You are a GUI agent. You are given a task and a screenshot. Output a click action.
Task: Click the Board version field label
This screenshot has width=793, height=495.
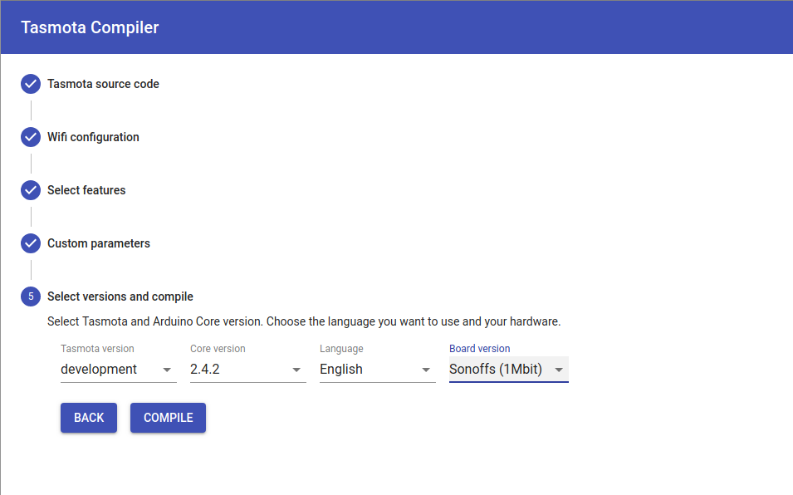479,348
